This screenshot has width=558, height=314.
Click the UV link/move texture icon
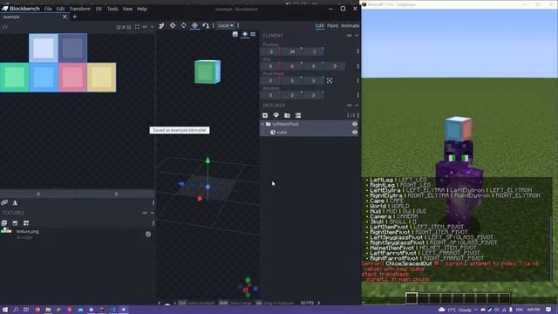[x=4, y=202]
